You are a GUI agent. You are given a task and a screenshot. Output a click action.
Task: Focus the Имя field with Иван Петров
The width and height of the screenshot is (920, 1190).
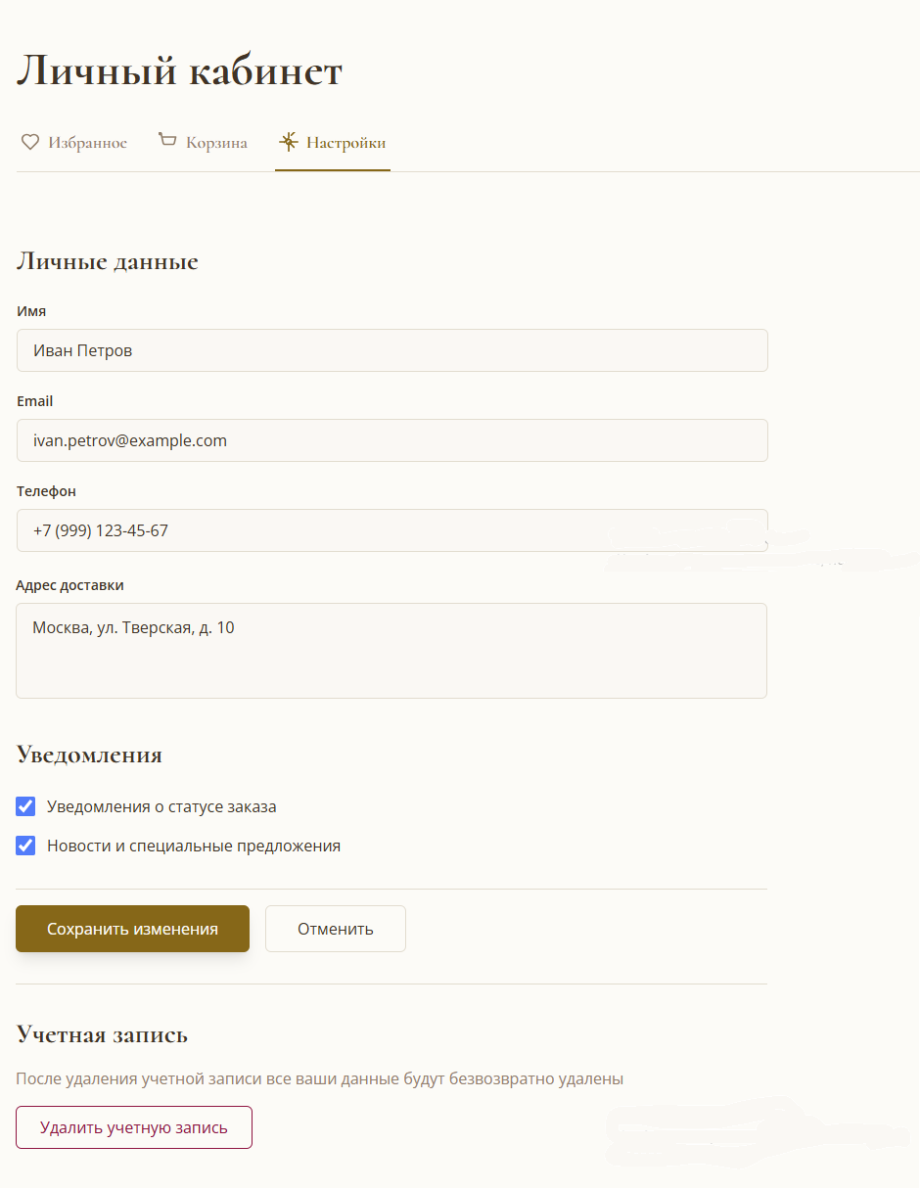click(x=391, y=350)
